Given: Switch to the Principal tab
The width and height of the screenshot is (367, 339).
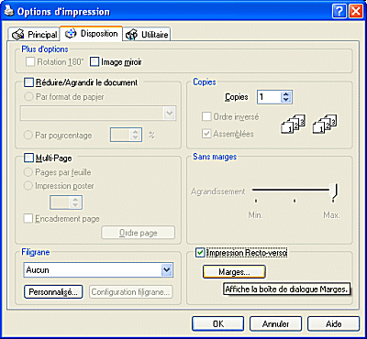Looking at the screenshot, I should (x=34, y=35).
